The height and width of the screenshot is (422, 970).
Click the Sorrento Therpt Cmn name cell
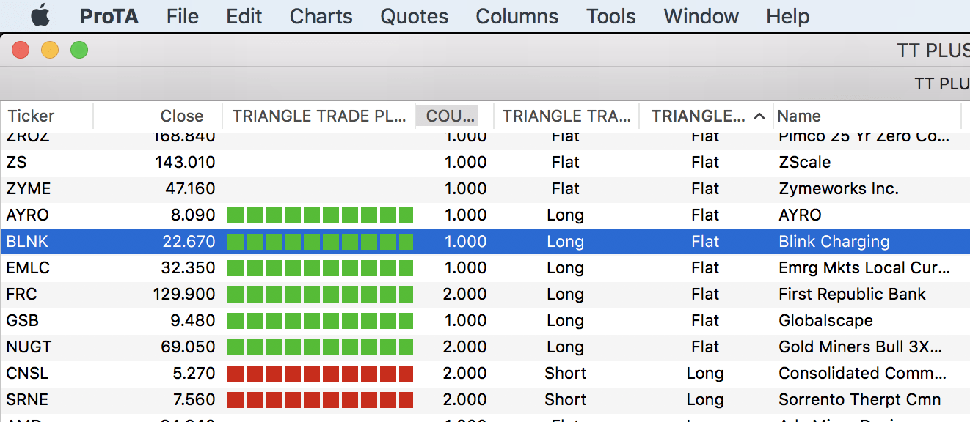coord(860,400)
